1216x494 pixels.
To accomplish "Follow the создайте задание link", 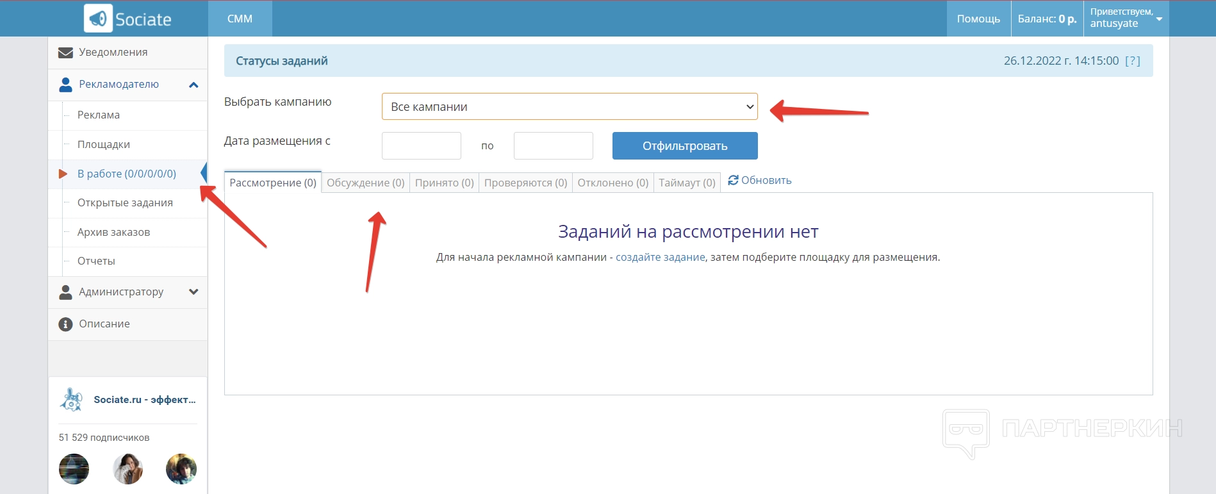I will [x=661, y=257].
